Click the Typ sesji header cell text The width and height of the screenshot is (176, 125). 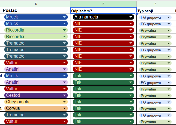tap(145, 11)
